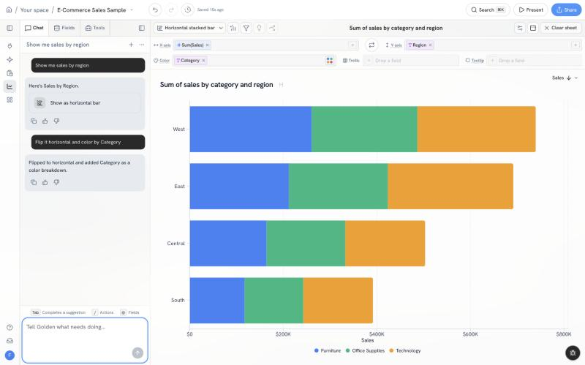The image size is (585, 365).
Task: Copy the 'Here's Sales by Region' response
Action: pyautogui.click(x=34, y=121)
